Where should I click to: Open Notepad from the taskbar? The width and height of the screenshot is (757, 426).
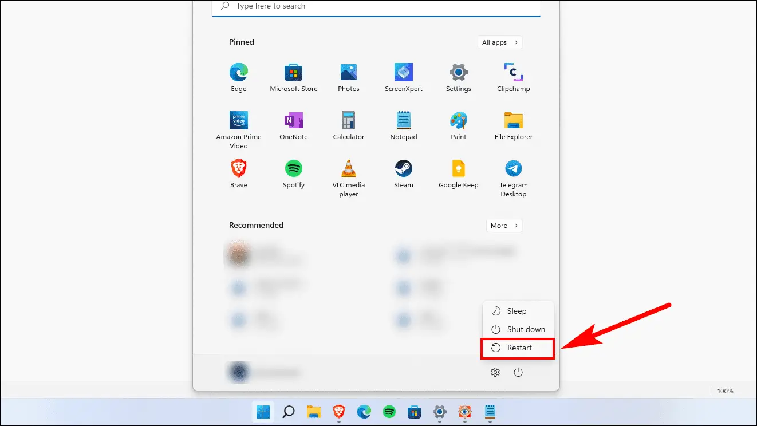(x=490, y=412)
